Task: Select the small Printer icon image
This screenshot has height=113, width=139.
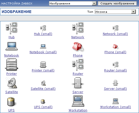Action: point(43,65)
